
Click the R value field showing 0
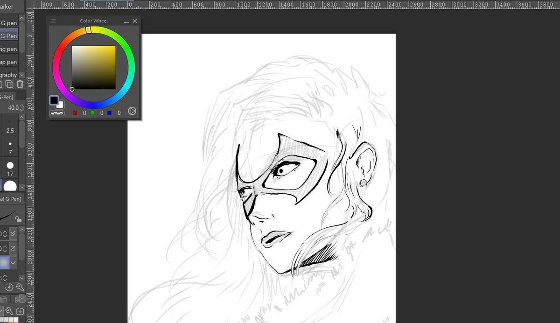pyautogui.click(x=84, y=113)
